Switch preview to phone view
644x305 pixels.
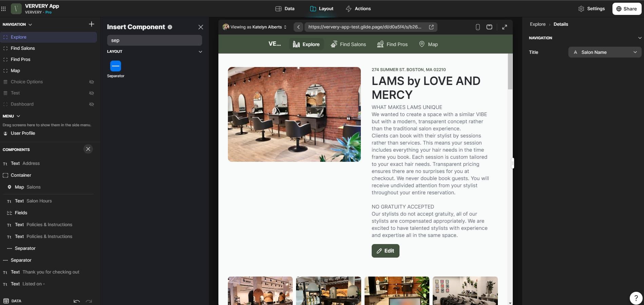(477, 27)
